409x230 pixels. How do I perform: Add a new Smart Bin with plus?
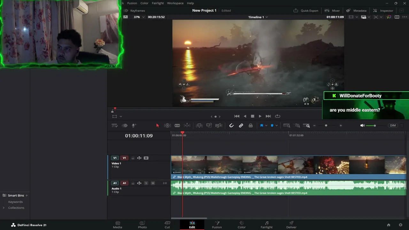(27, 195)
